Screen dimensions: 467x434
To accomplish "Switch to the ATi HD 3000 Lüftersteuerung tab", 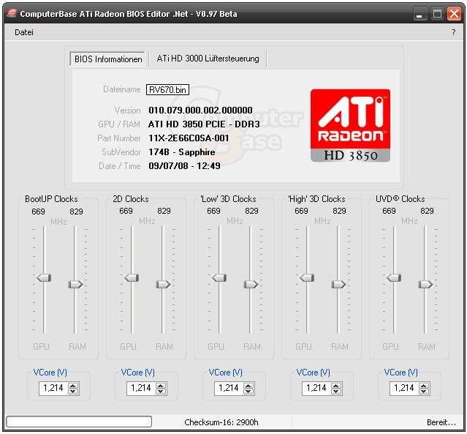I will tap(208, 59).
